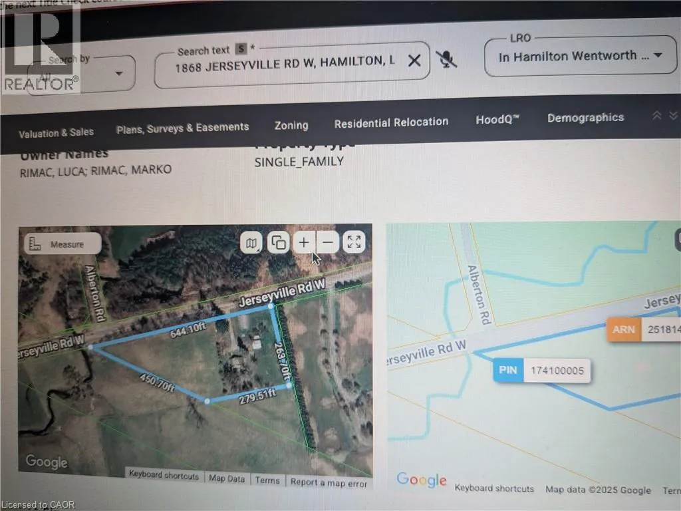Click the Report a map error link
This screenshot has width=681, height=511.
(x=329, y=482)
